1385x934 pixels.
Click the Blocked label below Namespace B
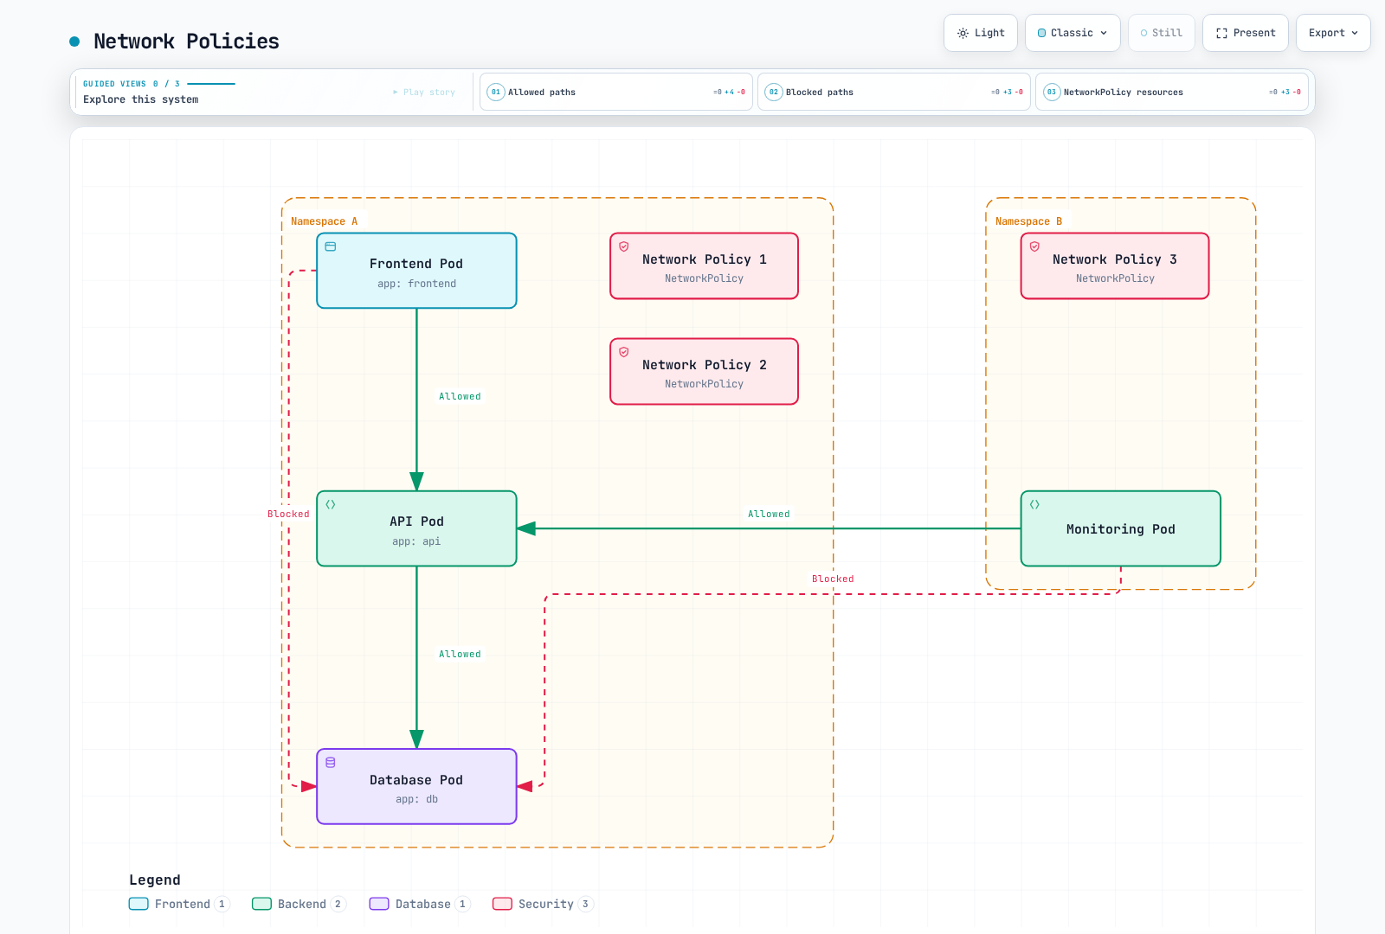click(833, 579)
